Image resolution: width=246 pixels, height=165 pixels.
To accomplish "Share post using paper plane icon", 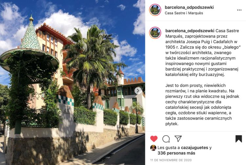I will point(178,139).
